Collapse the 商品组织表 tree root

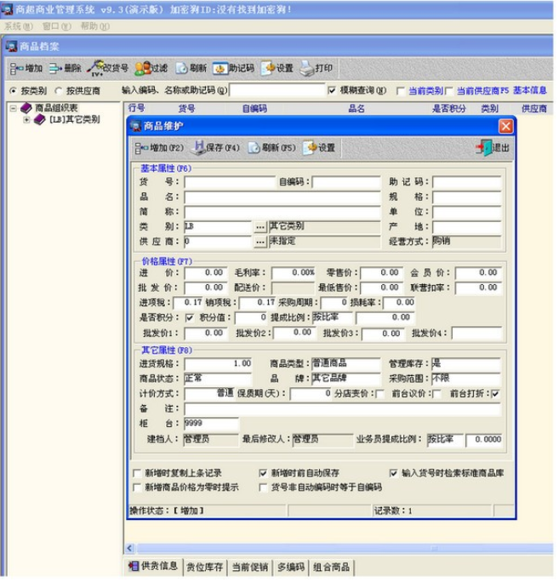(x=14, y=108)
